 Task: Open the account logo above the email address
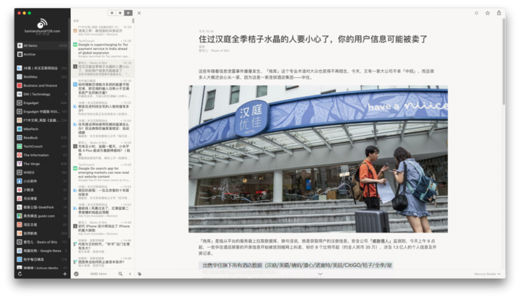coord(42,24)
